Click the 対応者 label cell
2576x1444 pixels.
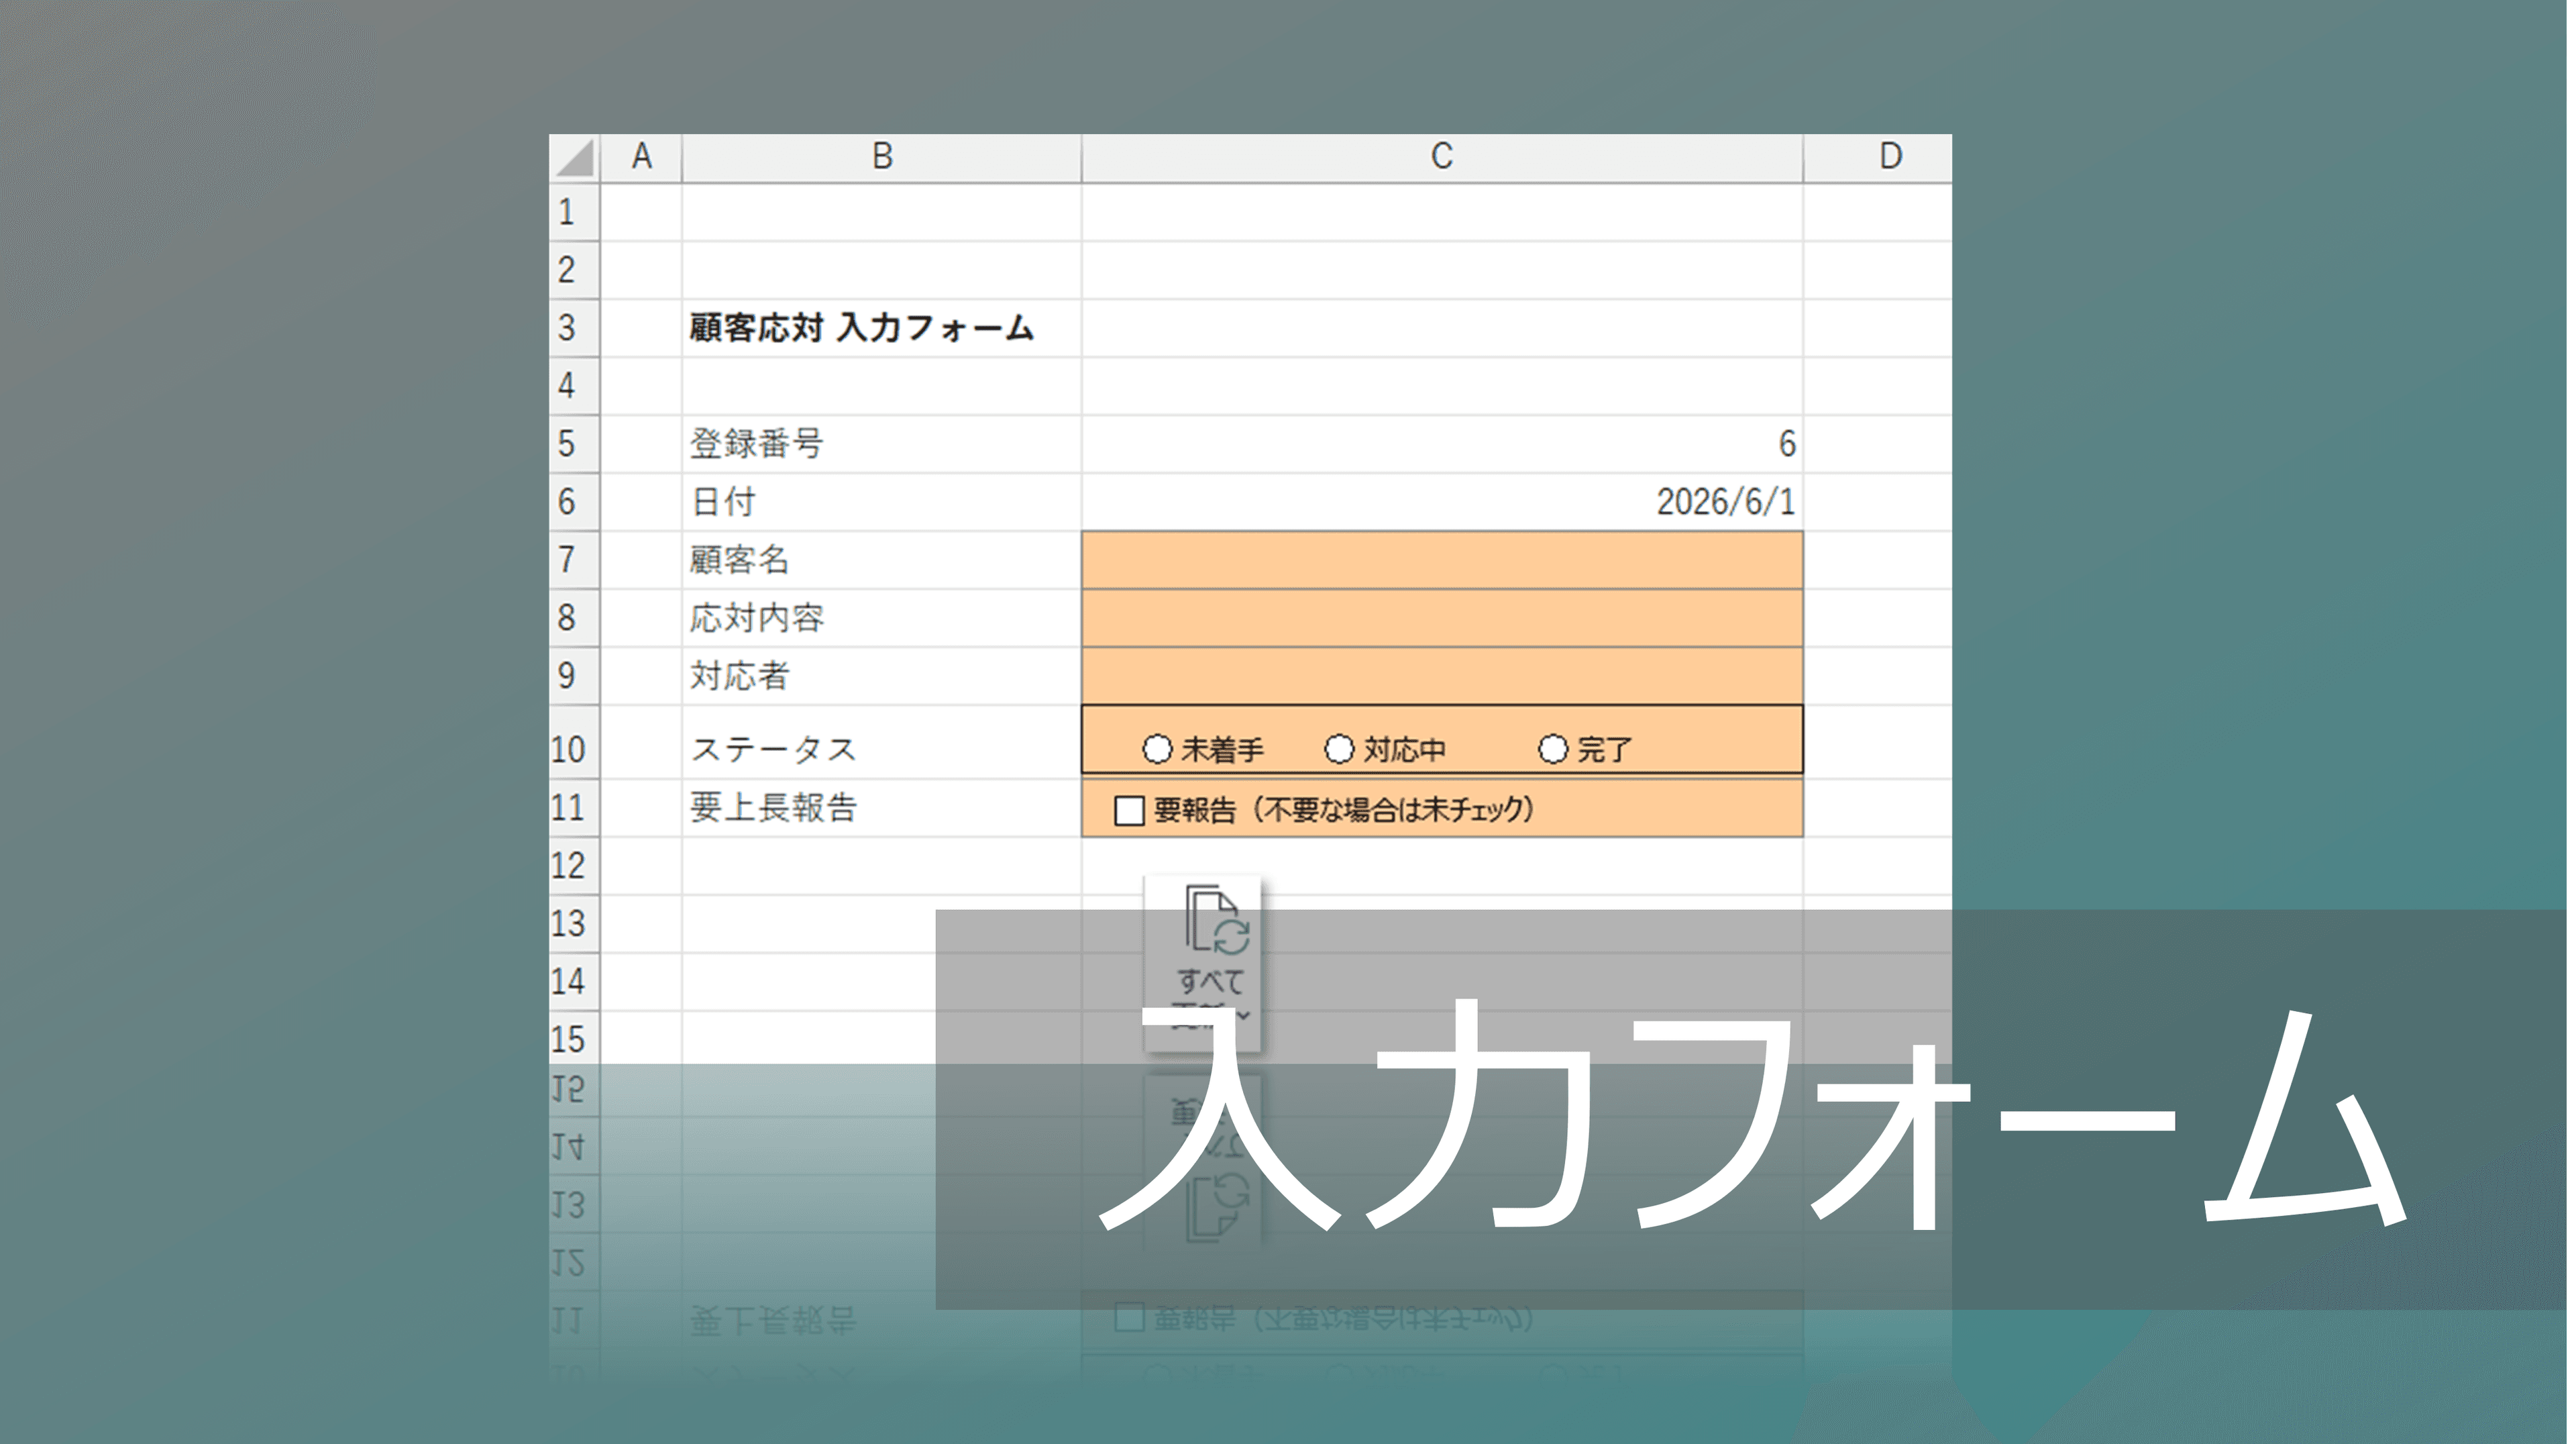[881, 676]
